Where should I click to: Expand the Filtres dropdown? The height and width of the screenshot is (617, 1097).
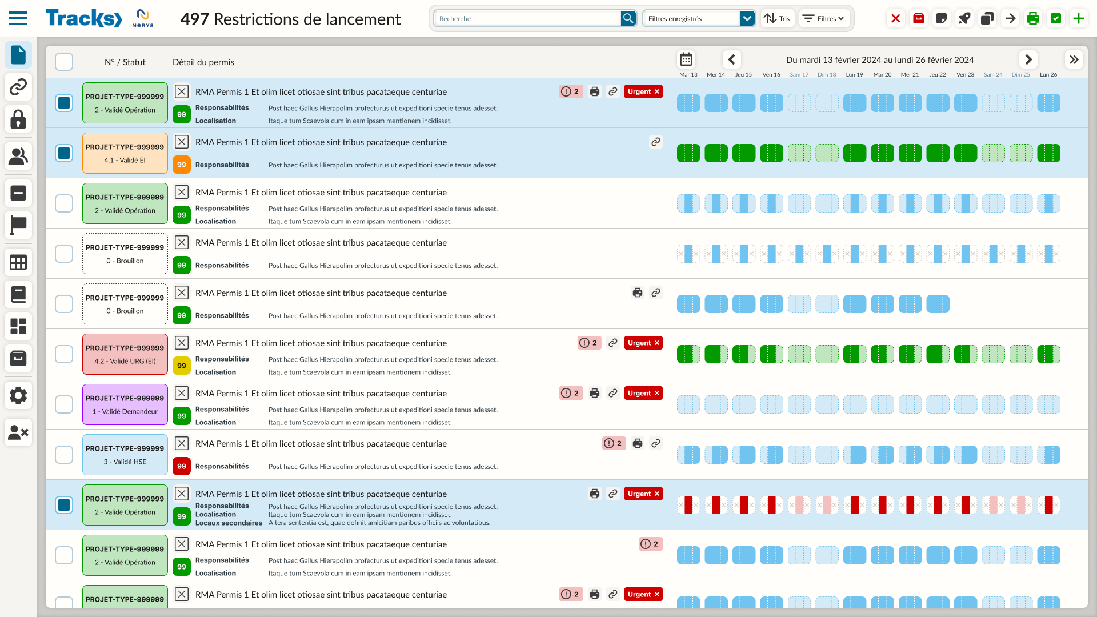823,18
